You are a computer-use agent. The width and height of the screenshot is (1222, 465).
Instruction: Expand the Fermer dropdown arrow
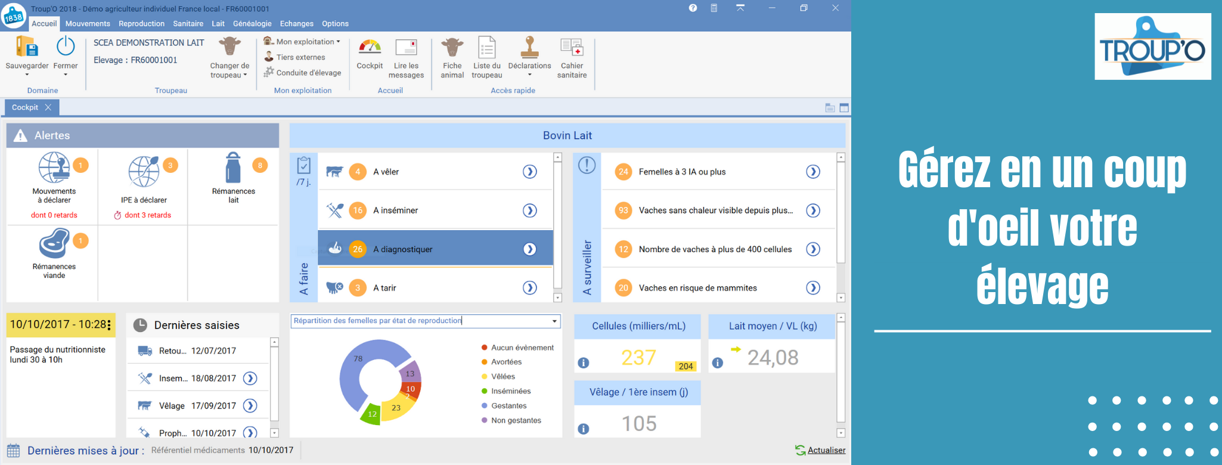(66, 75)
